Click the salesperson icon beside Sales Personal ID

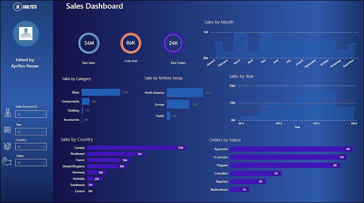(8, 113)
